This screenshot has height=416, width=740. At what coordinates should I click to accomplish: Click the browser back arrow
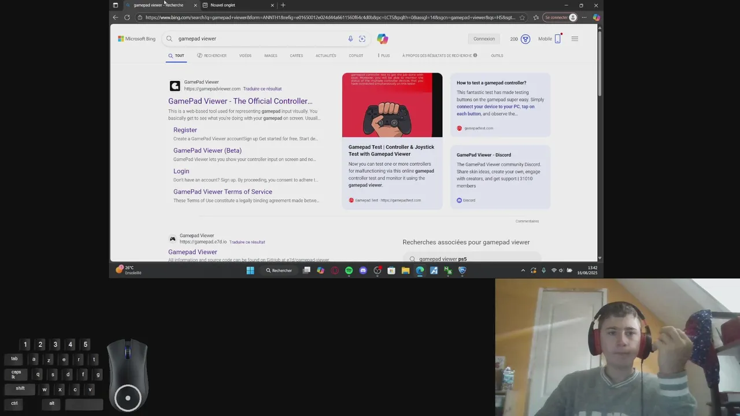pyautogui.click(x=115, y=17)
